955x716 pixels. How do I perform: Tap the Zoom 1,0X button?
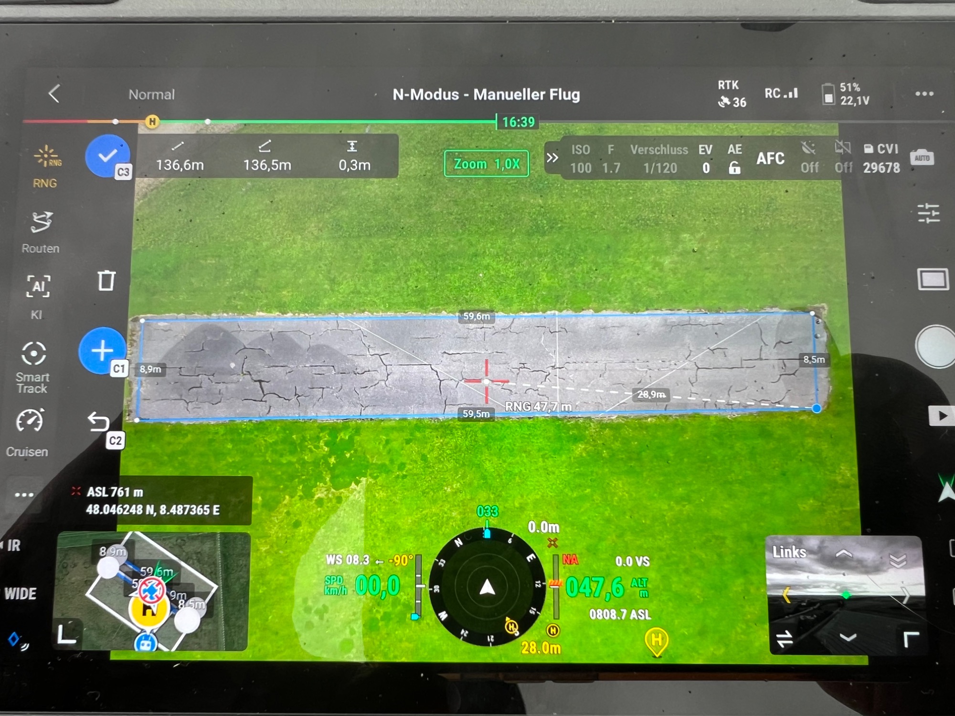point(486,164)
